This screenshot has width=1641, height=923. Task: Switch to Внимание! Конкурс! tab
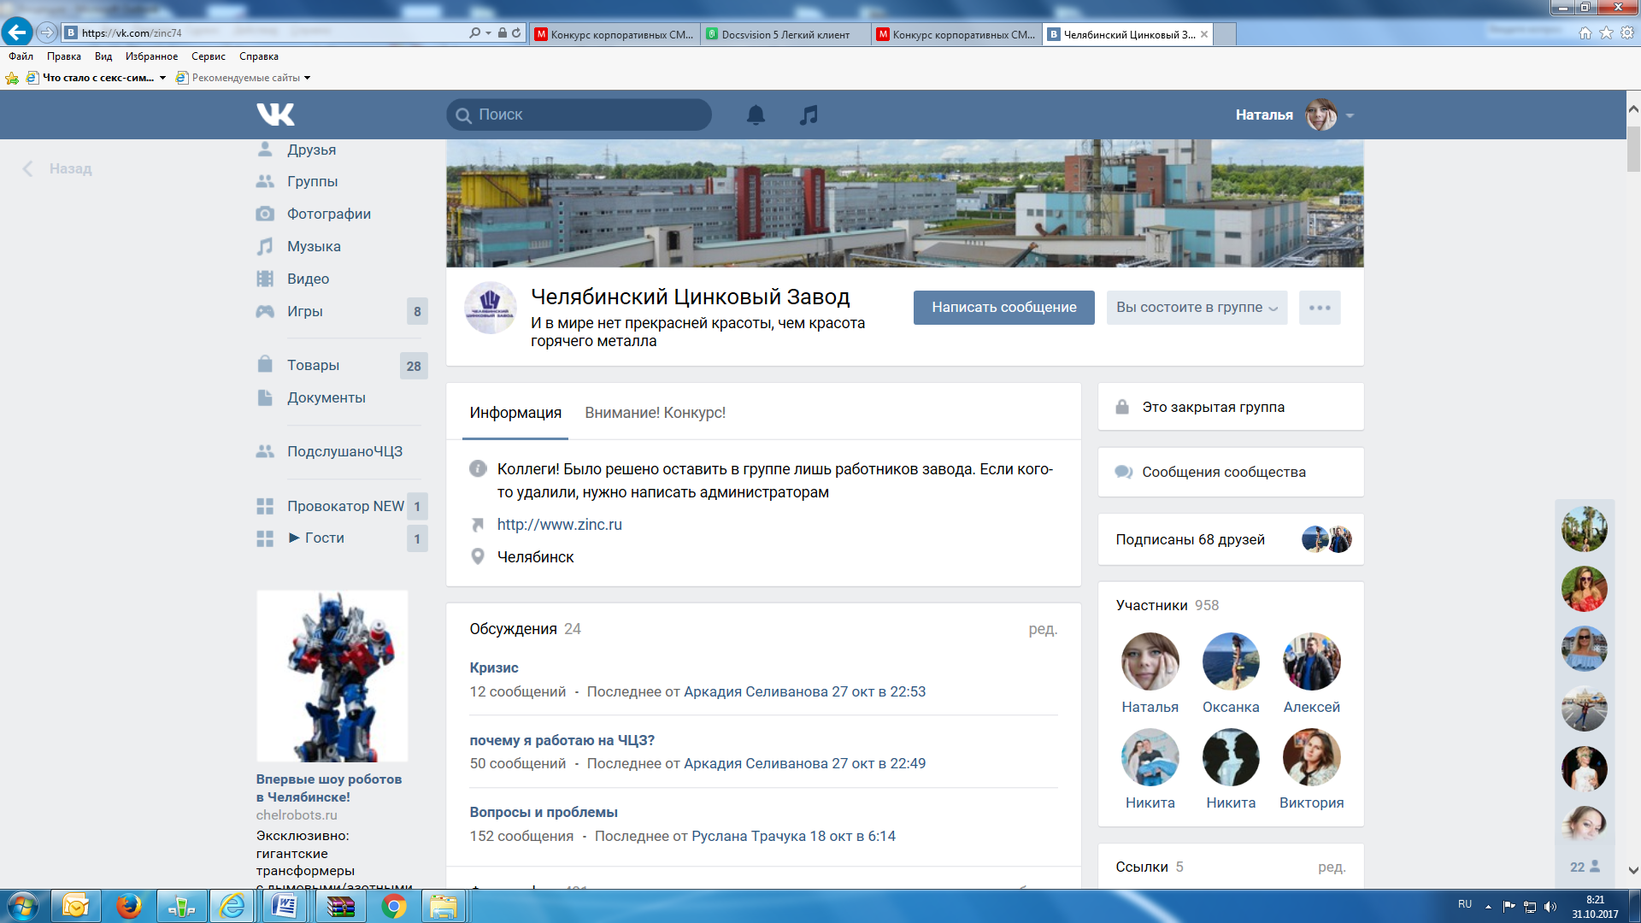pos(655,413)
